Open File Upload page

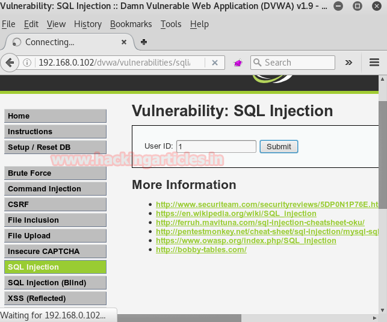pos(55,236)
